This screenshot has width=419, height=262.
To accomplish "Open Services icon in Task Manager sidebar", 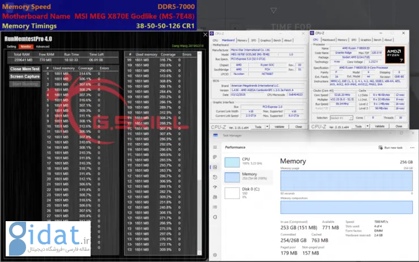I will [216, 218].
